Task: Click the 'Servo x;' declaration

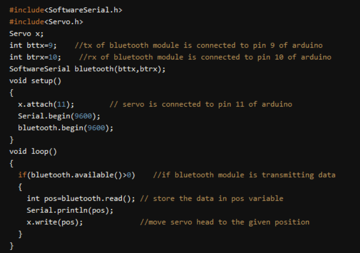Action: [26, 34]
